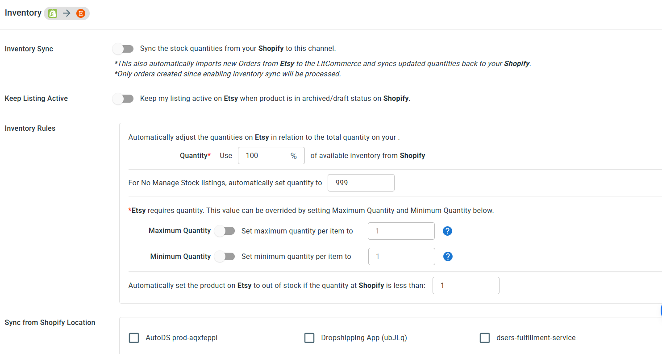Click the 'Set minimum quantity per item to' text
The height and width of the screenshot is (354, 662).
coord(296,257)
